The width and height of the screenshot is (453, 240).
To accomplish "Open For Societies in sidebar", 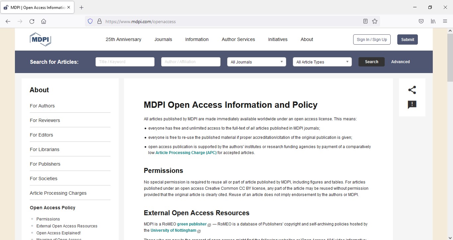I will (43, 179).
